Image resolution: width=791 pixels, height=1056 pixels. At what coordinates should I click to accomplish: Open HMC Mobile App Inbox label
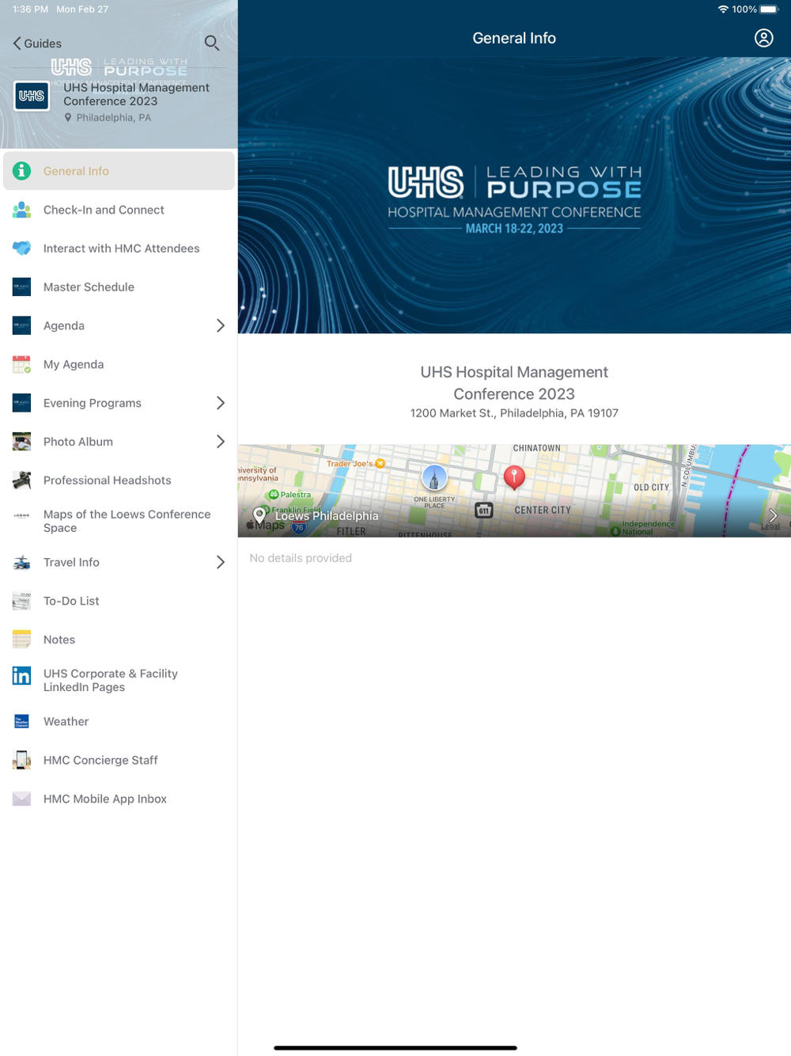(105, 799)
